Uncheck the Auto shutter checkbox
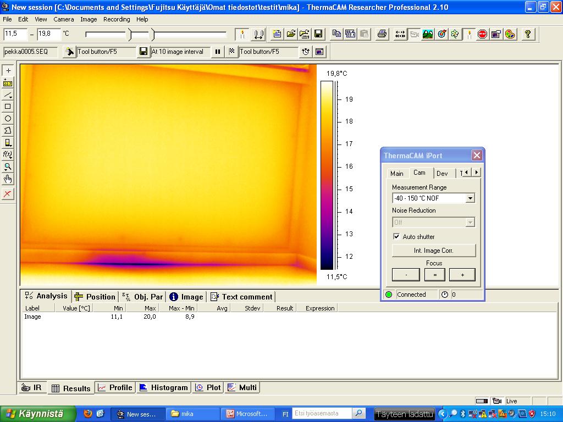563x422 pixels. tap(396, 237)
